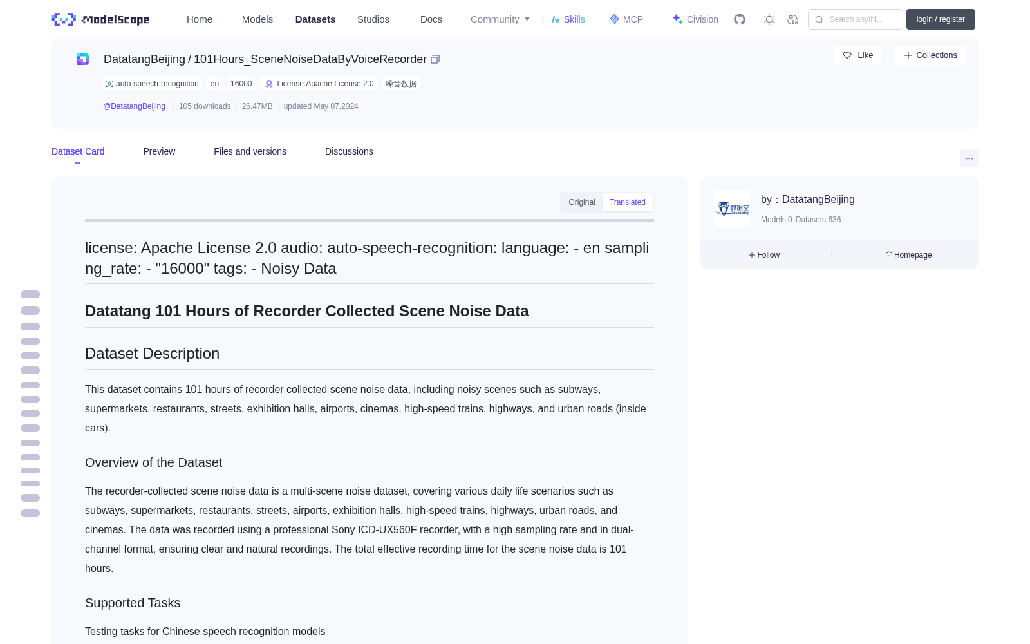Viewport: 1030px width, 644px height.
Task: Switch site language with the translate icon
Action: tap(793, 19)
